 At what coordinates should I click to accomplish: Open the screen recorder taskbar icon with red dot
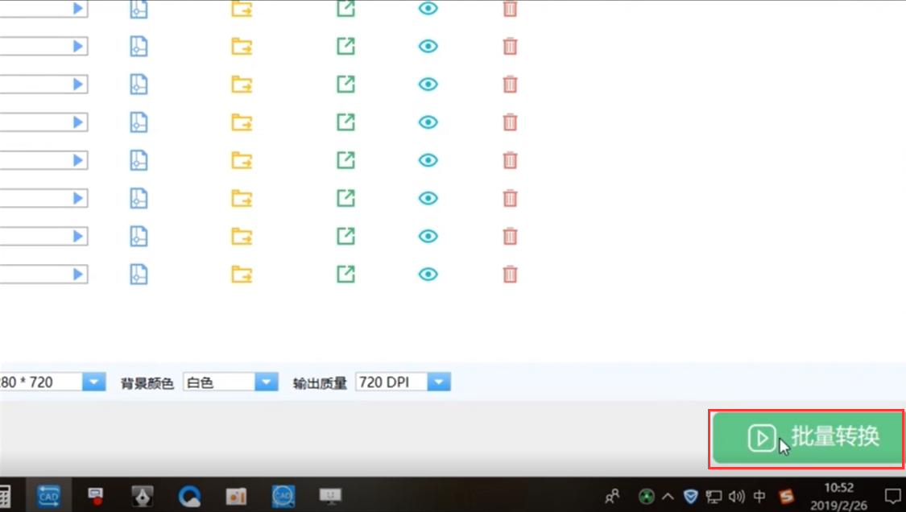tap(95, 496)
